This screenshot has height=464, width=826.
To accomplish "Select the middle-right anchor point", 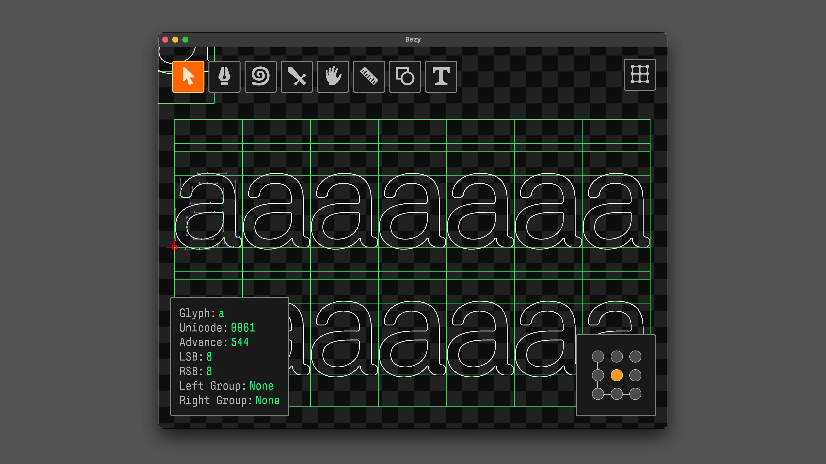I will pyautogui.click(x=635, y=375).
